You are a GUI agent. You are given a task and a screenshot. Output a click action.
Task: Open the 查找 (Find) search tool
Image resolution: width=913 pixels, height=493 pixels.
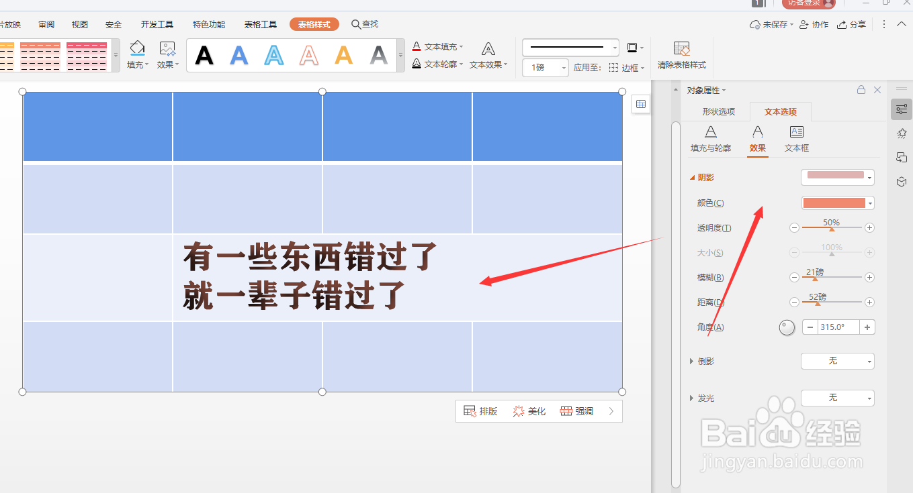(x=365, y=23)
